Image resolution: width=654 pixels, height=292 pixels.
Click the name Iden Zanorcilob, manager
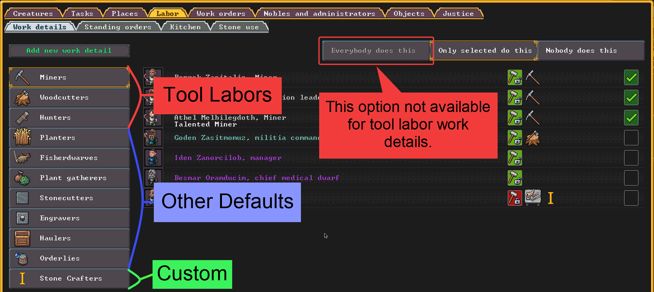click(x=228, y=158)
